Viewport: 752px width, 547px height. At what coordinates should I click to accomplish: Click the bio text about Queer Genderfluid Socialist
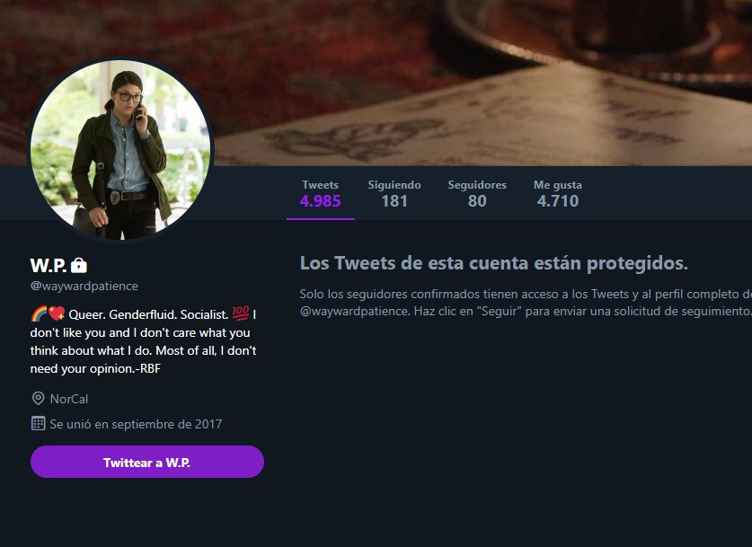click(x=144, y=341)
